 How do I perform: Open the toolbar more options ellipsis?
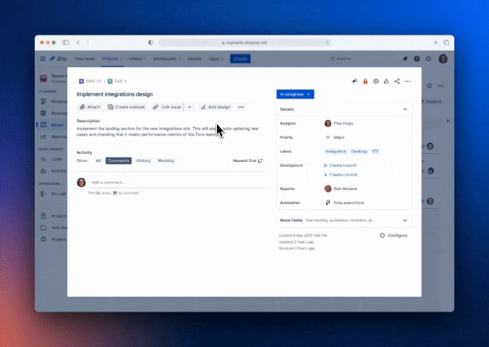[241, 107]
